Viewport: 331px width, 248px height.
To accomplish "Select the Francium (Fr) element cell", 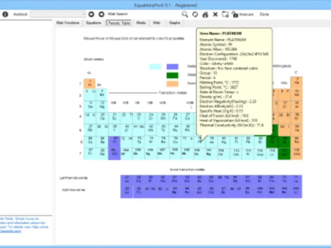I will (90, 154).
